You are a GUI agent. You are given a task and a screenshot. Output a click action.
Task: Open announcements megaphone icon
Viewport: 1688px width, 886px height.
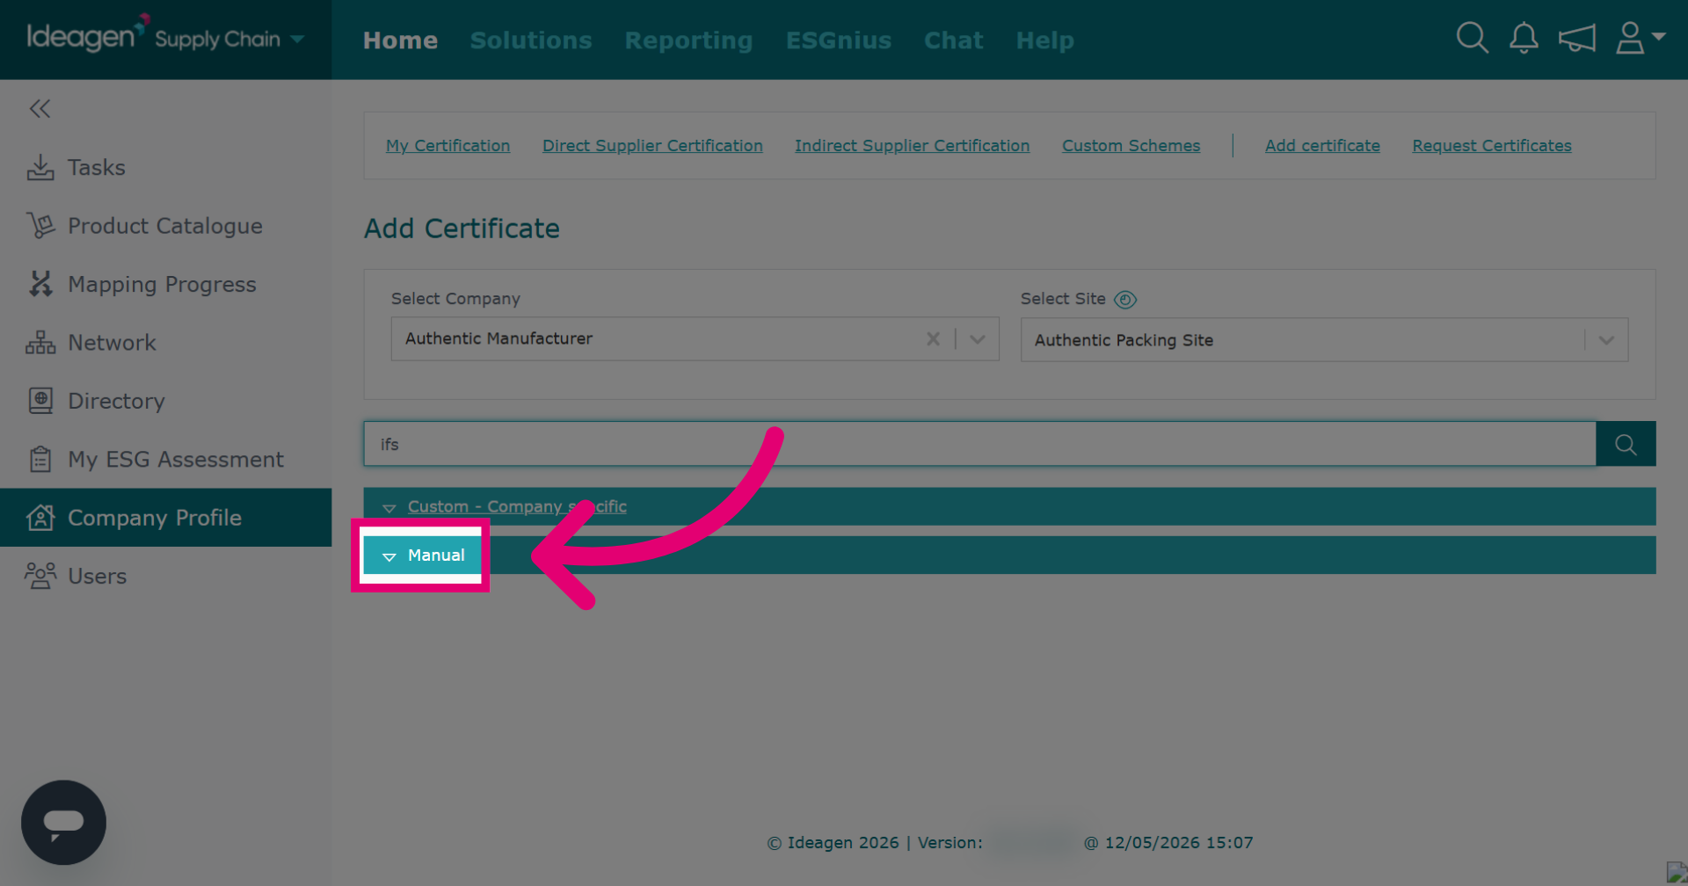click(1576, 39)
